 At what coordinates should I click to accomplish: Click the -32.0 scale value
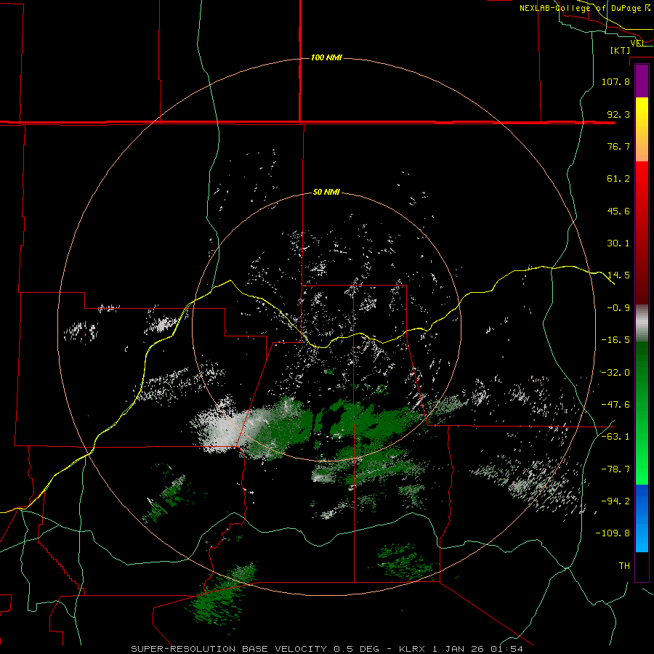(x=615, y=373)
